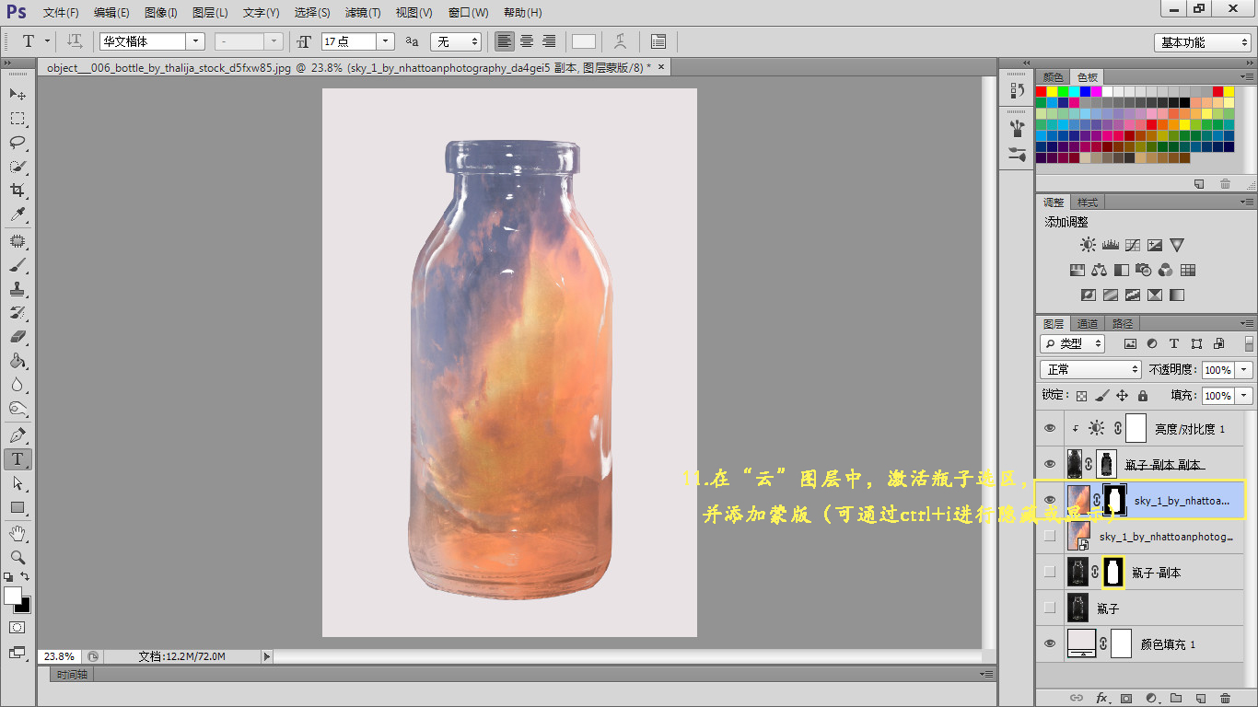Toggle Quick Mask mode
This screenshot has width=1258, height=707.
coord(17,628)
